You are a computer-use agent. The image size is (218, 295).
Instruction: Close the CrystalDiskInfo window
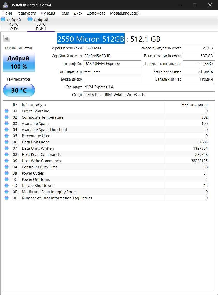pyautogui.click(x=210, y=5)
